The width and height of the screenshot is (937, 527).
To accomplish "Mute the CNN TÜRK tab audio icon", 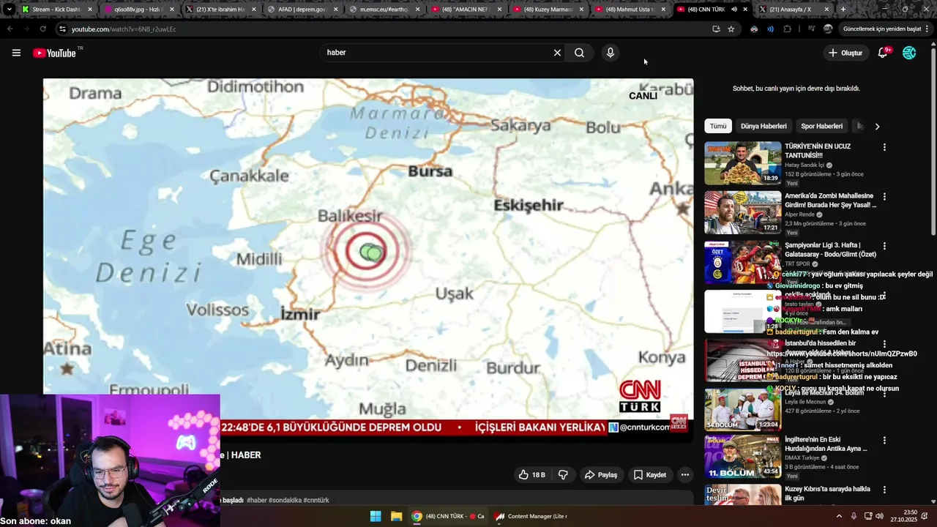I will 734,10.
